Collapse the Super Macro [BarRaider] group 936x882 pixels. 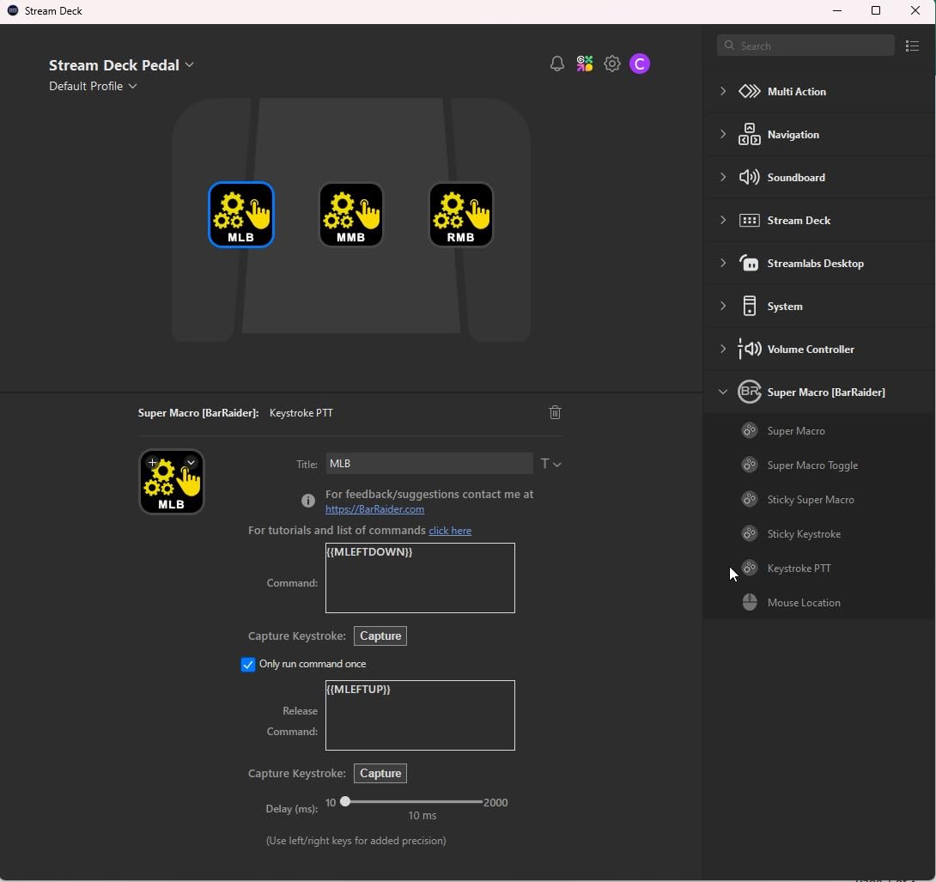[x=722, y=392]
